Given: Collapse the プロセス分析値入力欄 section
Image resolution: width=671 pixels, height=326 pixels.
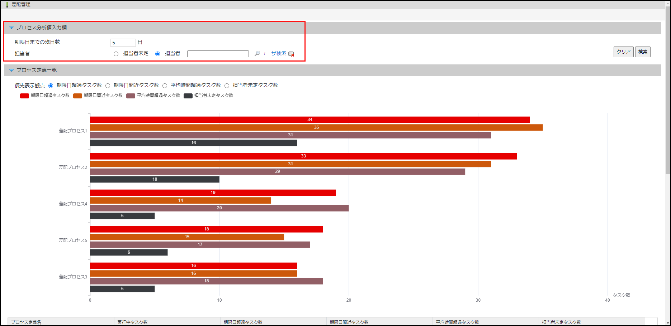Looking at the screenshot, I should pos(11,28).
